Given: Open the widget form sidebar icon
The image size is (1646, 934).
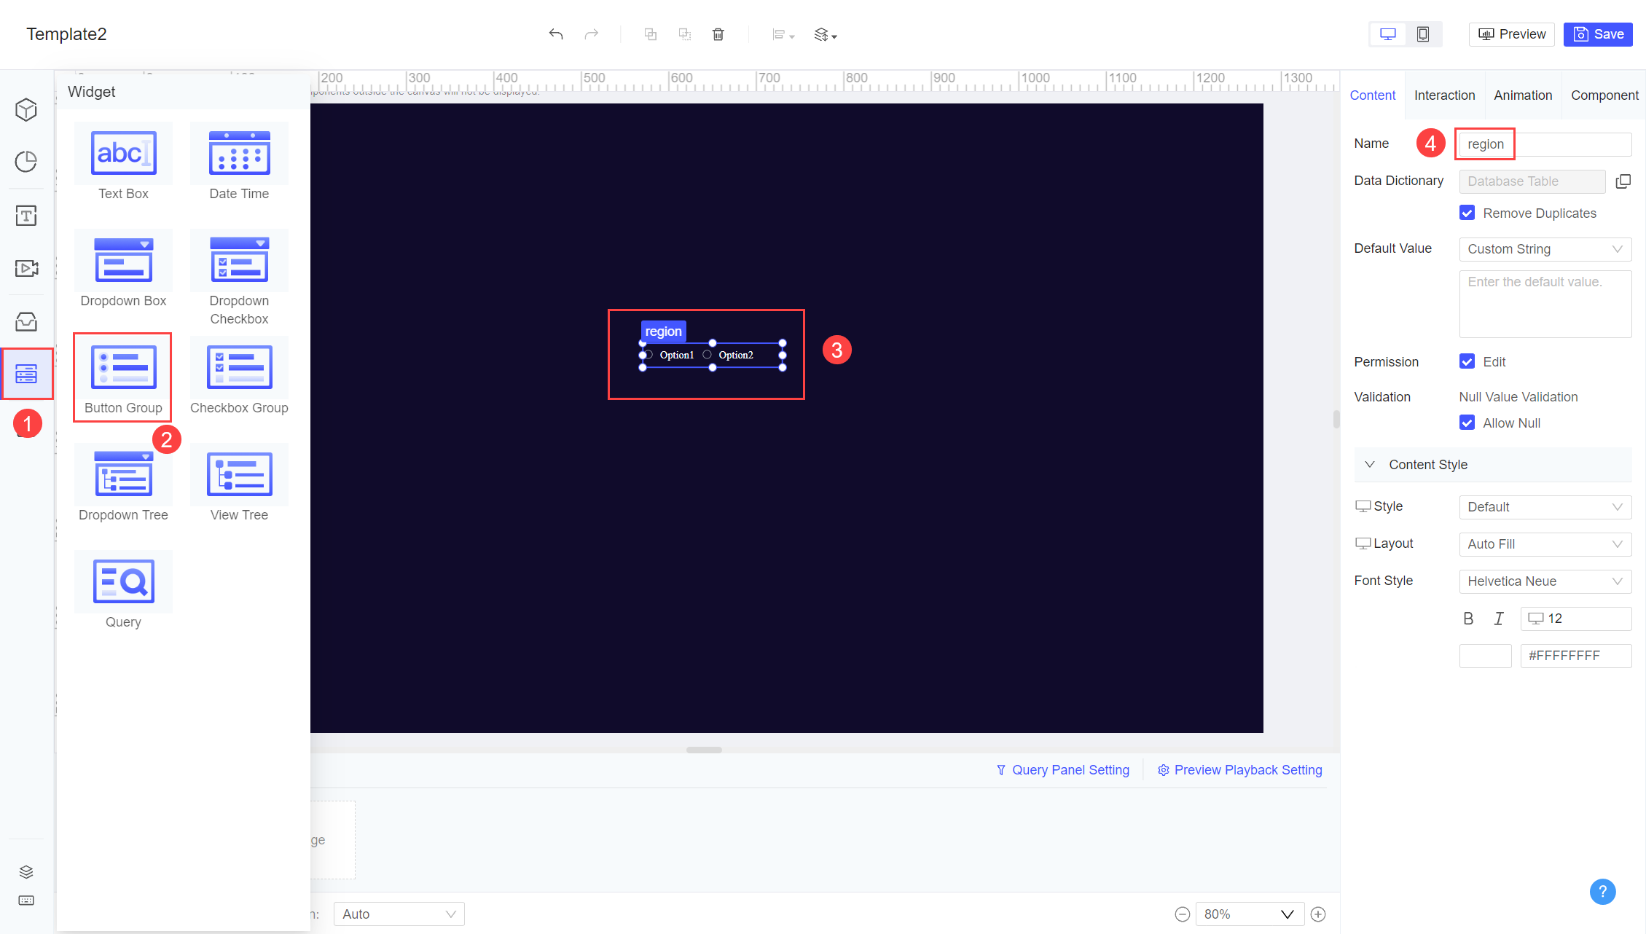Looking at the screenshot, I should (26, 374).
